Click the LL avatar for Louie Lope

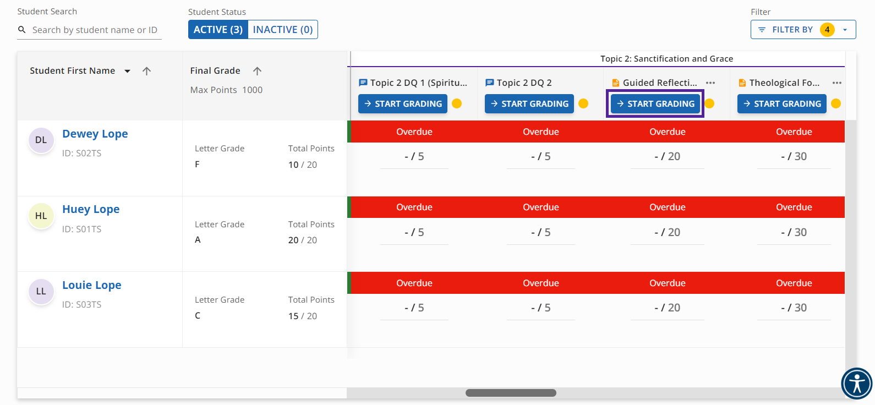point(41,291)
